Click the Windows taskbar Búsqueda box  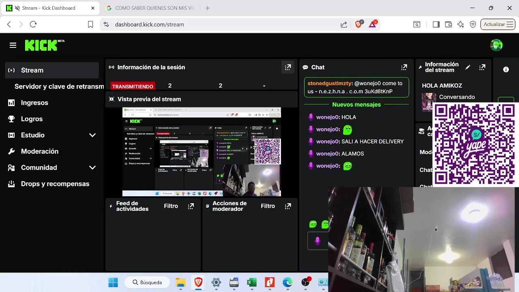click(x=147, y=282)
